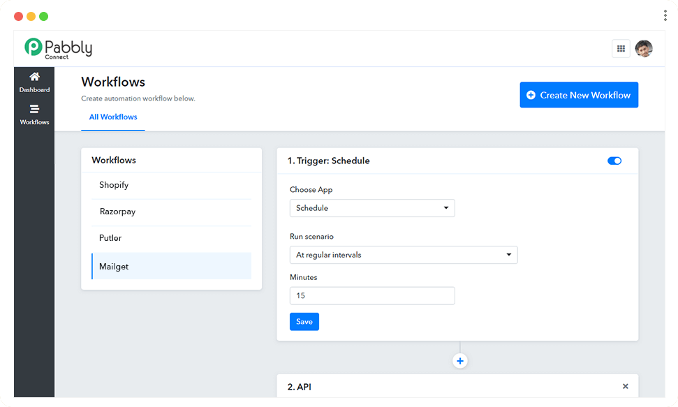Click the plus icon to add step
Image resolution: width=678 pixels, height=407 pixels.
459,361
